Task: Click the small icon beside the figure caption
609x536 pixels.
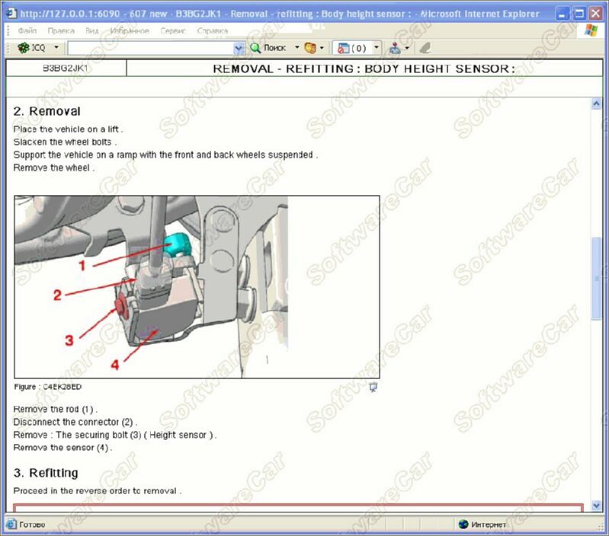Action: [373, 387]
